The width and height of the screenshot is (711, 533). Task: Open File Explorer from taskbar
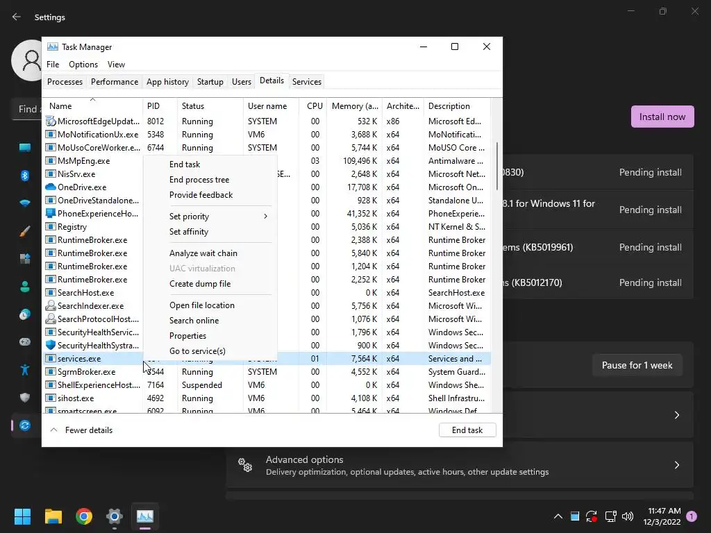(x=53, y=516)
